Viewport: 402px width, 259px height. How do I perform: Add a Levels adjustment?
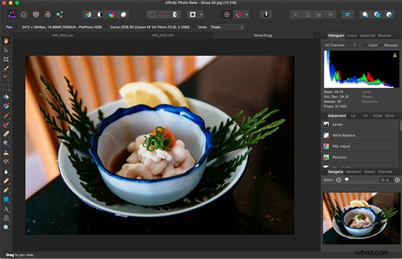pos(360,124)
